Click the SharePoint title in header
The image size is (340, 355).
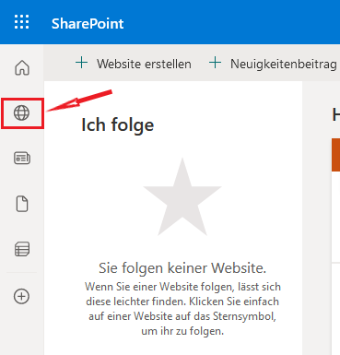(88, 24)
